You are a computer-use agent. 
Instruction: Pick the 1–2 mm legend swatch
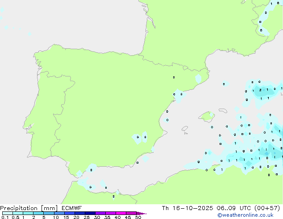point(28,213)
